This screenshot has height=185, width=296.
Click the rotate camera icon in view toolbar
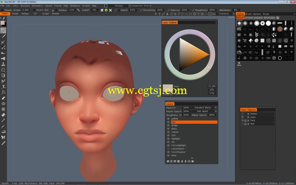(171, 14)
